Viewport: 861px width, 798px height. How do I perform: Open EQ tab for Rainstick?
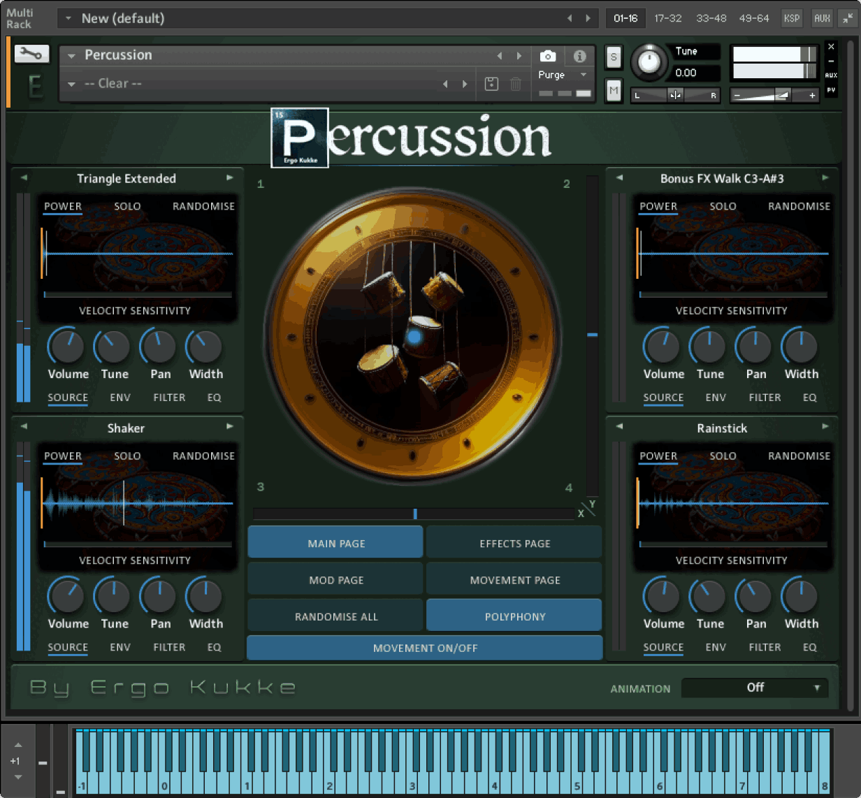809,647
